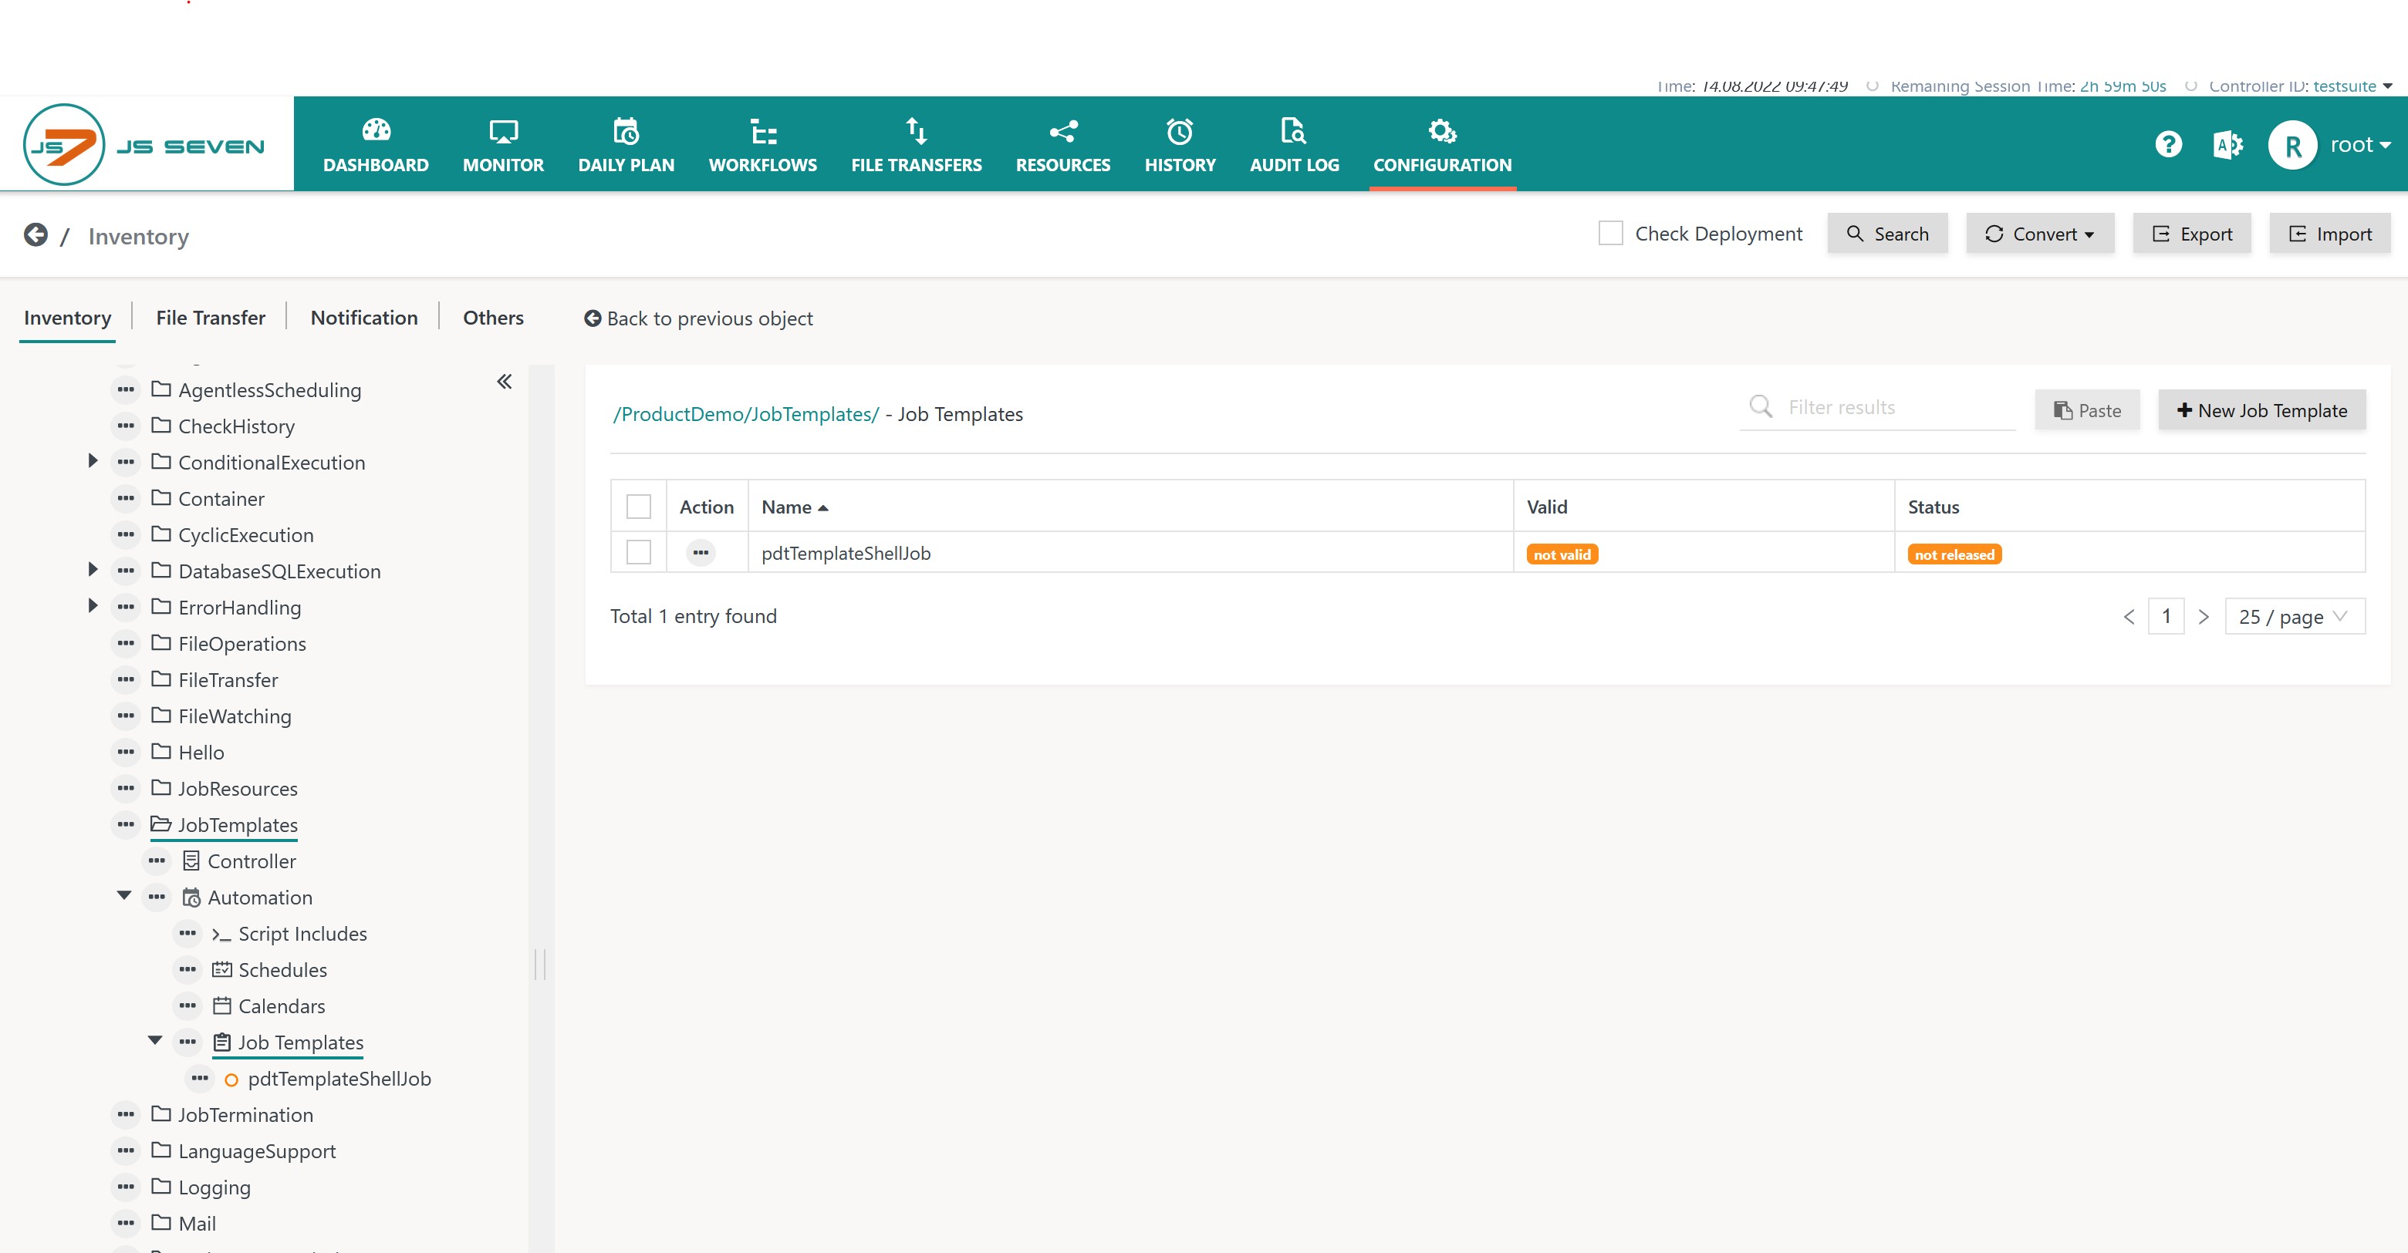
Task: Click the magnifier icon in Filter results
Action: pyautogui.click(x=1760, y=406)
